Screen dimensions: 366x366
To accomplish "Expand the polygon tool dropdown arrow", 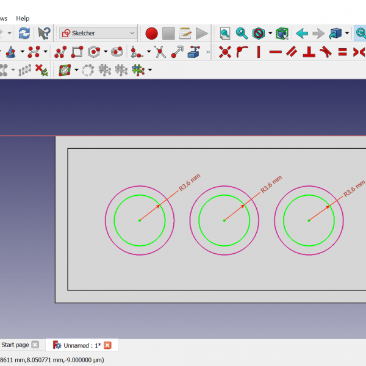I will (106, 52).
